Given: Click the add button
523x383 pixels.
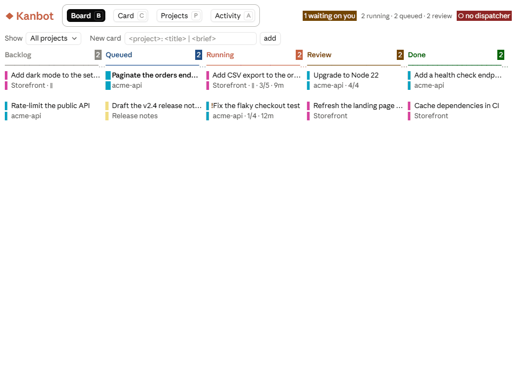Looking at the screenshot, I should click(x=270, y=39).
